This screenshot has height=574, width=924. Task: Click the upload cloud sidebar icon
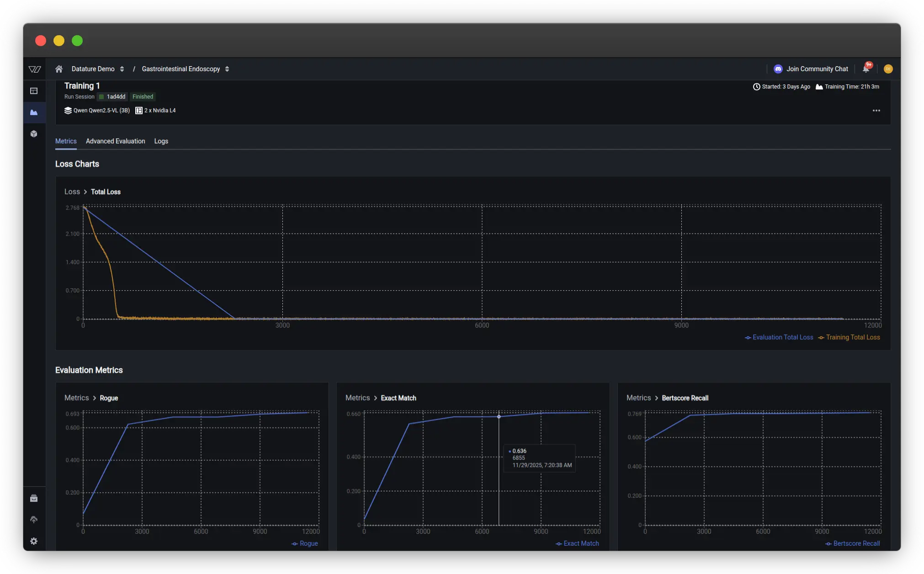34,520
